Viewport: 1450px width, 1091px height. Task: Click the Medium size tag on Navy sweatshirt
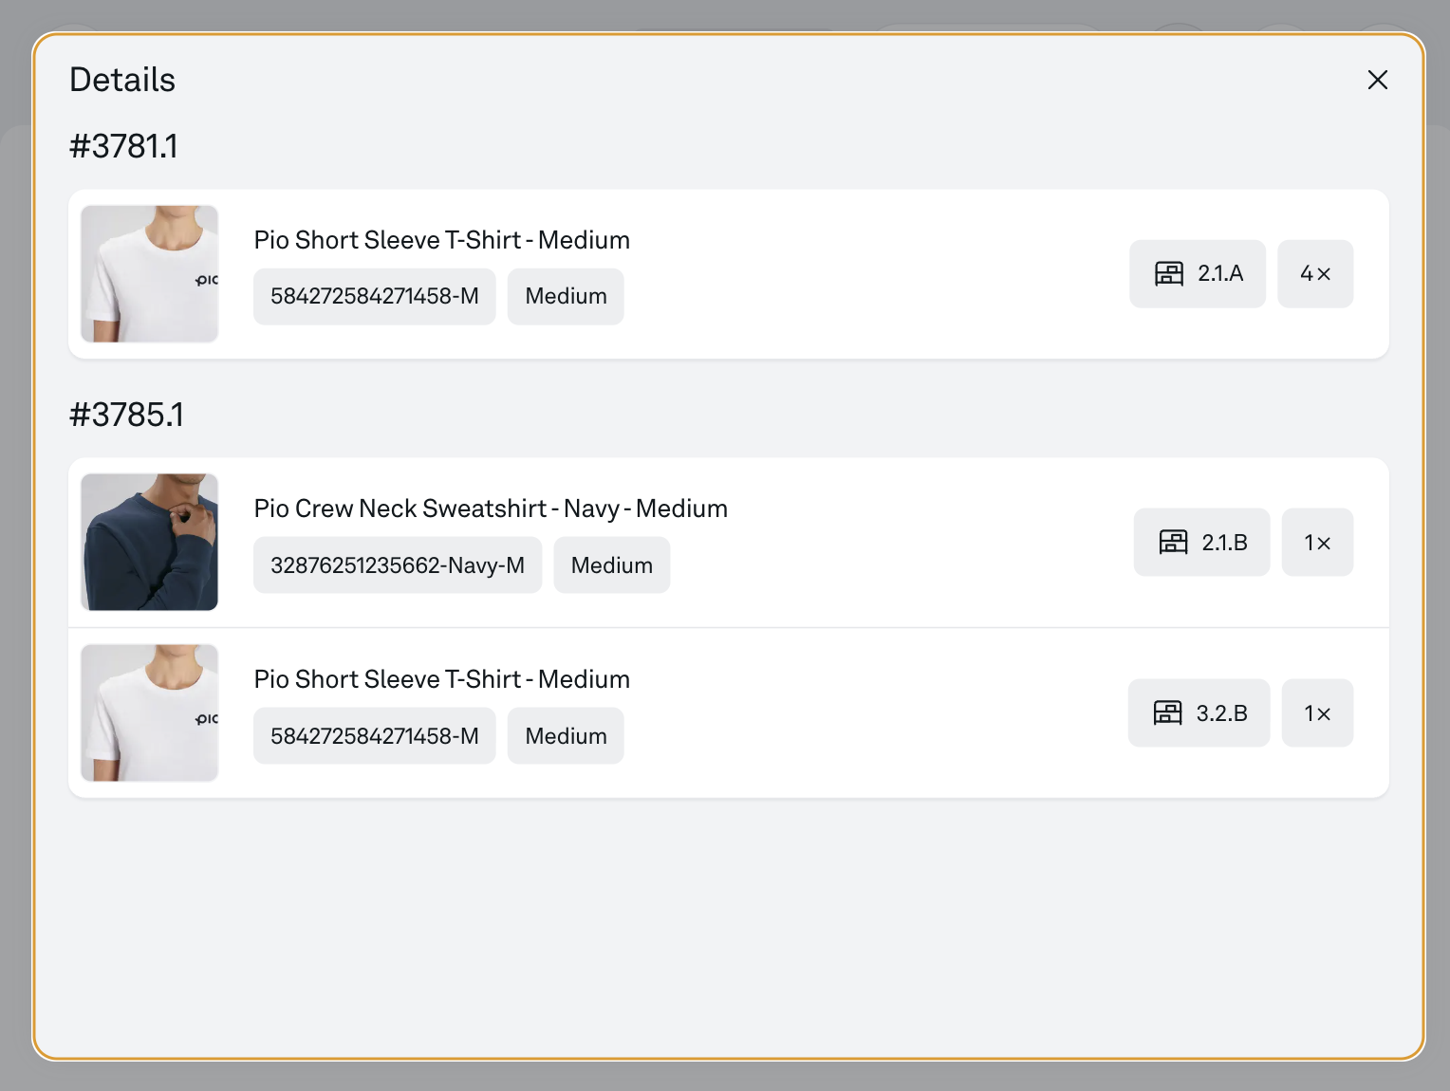click(x=611, y=565)
